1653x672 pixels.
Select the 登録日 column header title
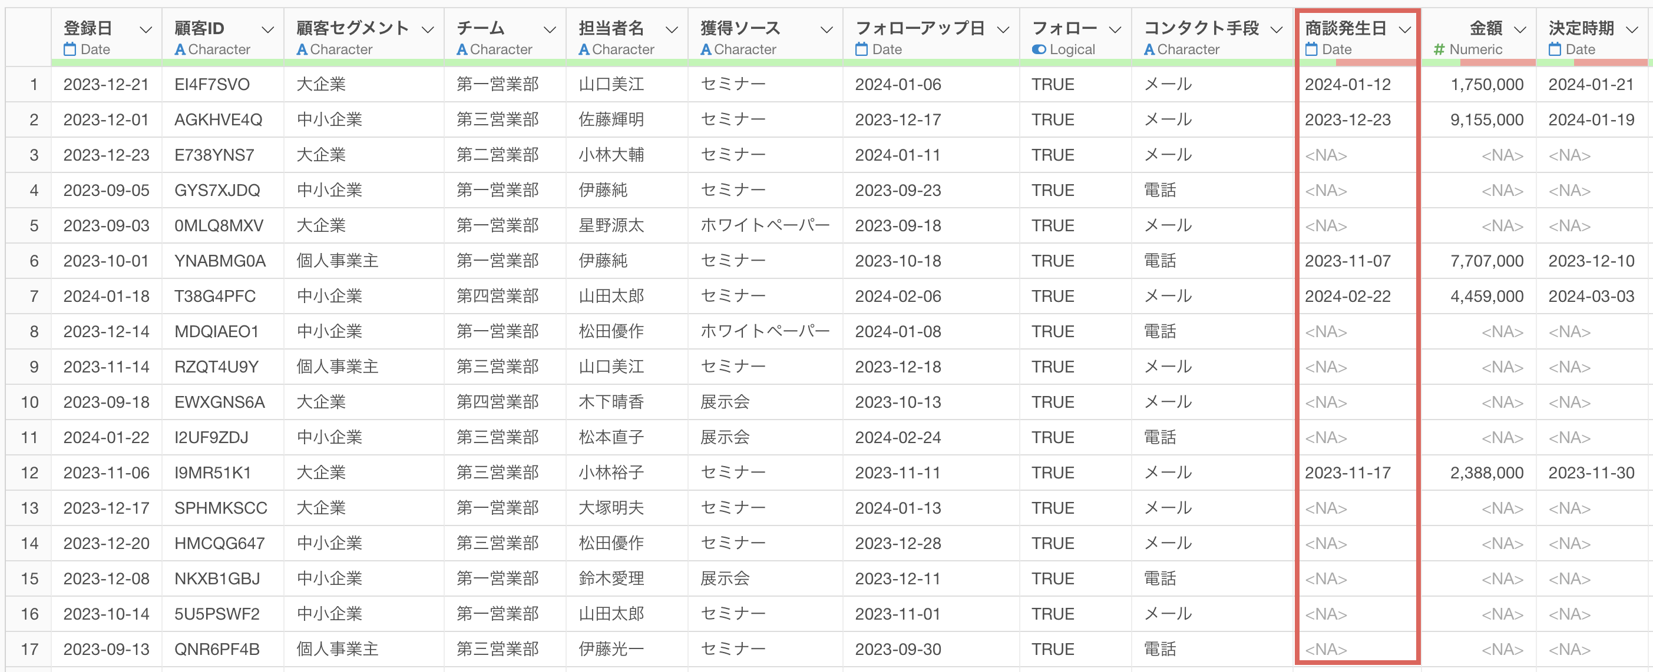pyautogui.click(x=88, y=28)
